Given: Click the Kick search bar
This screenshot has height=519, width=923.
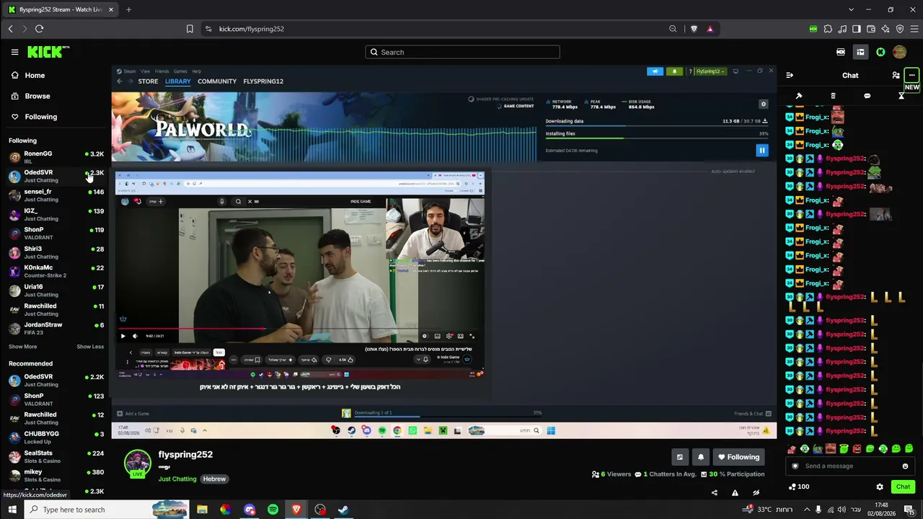Looking at the screenshot, I should [462, 52].
